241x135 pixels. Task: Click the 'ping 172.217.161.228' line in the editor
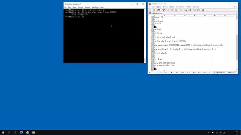tap(164, 63)
